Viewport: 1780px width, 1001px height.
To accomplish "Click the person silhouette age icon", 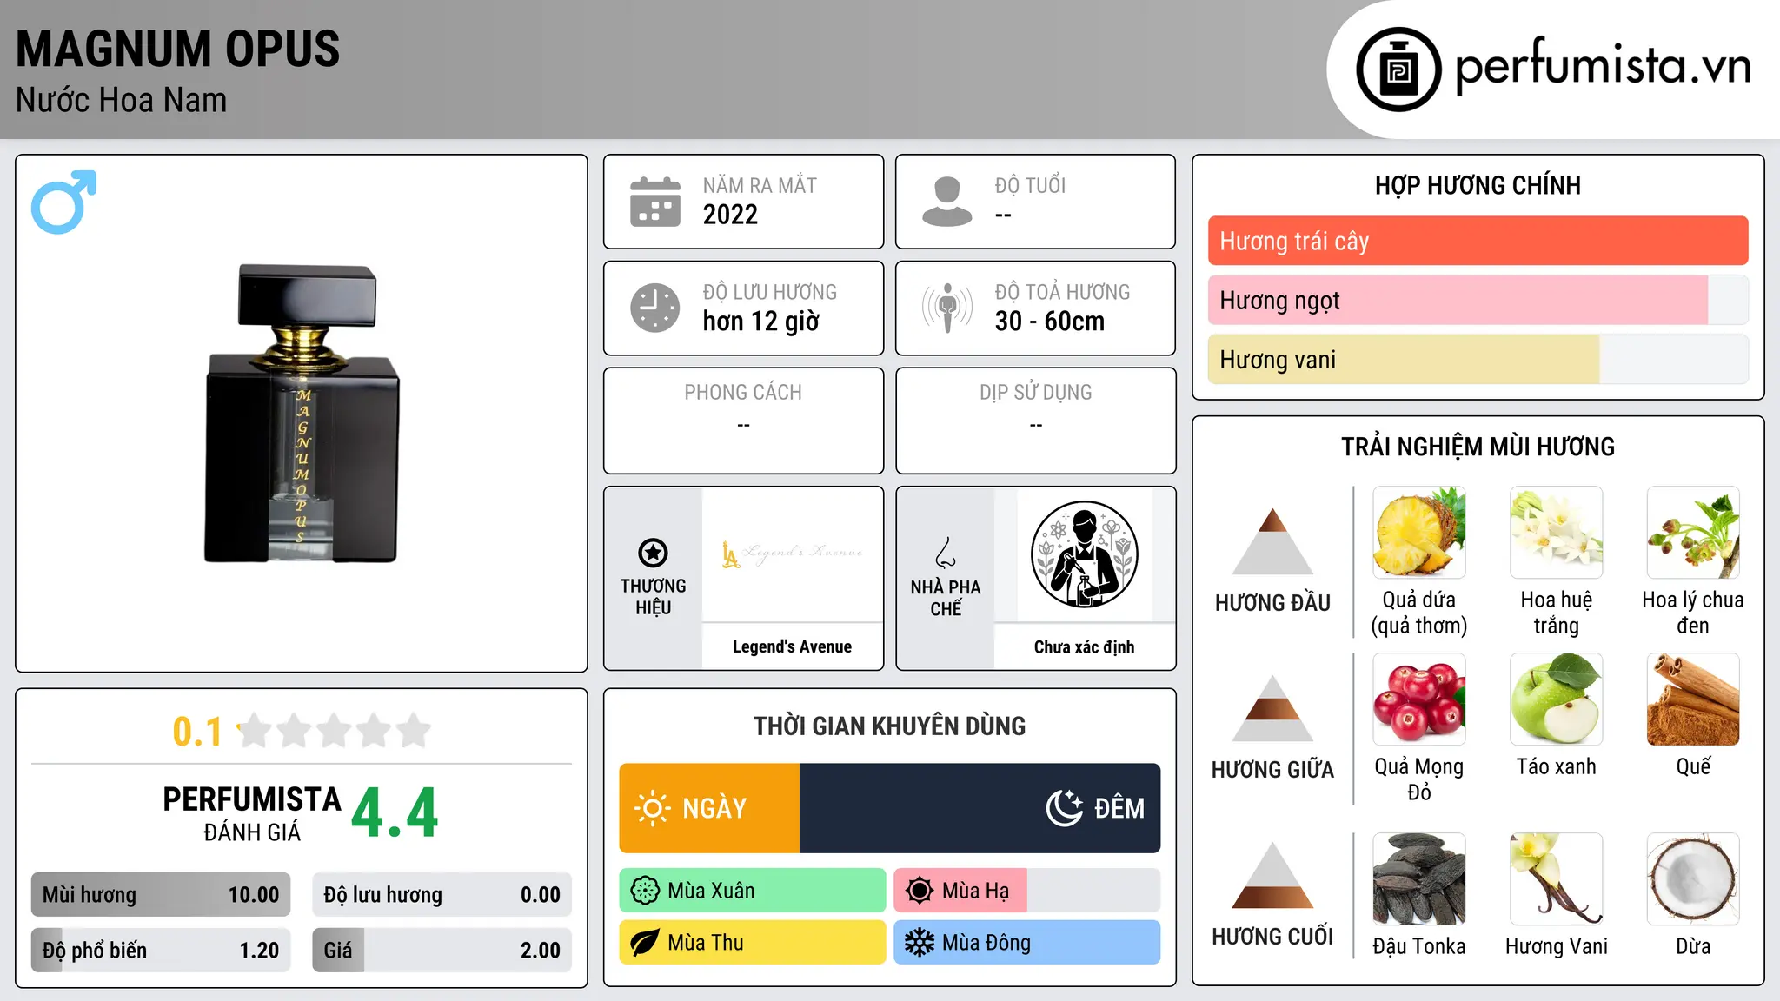I will (947, 202).
